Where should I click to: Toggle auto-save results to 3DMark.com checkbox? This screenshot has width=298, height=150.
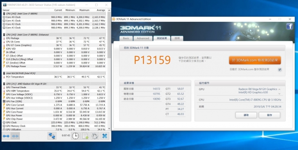click(x=280, y=70)
